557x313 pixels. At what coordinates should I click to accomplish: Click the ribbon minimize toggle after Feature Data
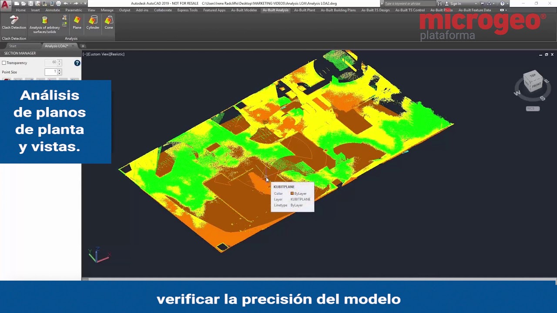[502, 10]
